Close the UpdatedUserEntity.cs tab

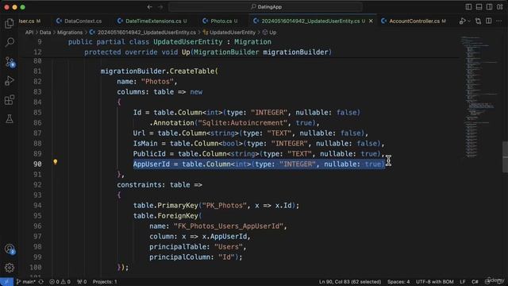click(x=371, y=21)
